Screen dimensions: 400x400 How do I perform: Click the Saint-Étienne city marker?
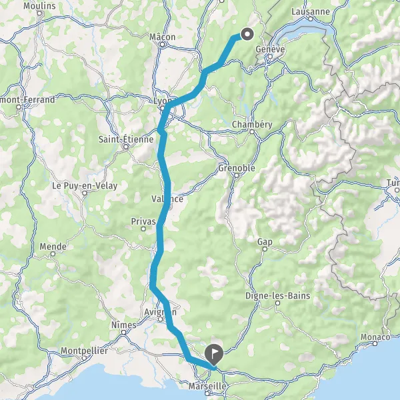click(x=126, y=147)
